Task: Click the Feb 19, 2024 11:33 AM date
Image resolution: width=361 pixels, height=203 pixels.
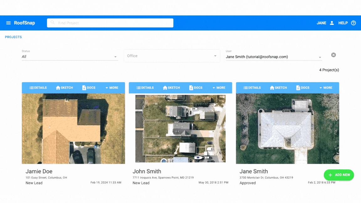Action: (106, 183)
